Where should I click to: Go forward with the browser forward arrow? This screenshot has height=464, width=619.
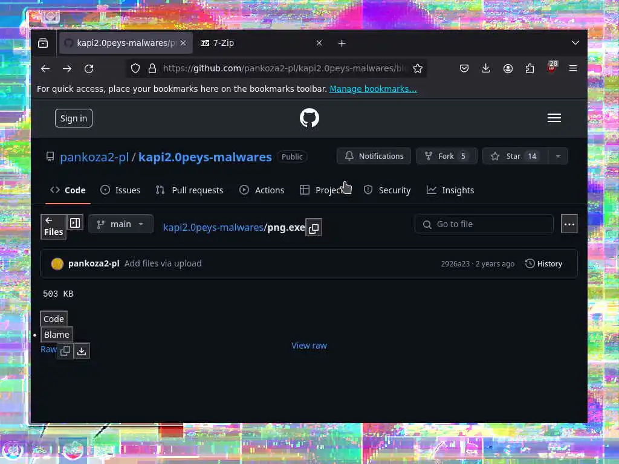67,69
